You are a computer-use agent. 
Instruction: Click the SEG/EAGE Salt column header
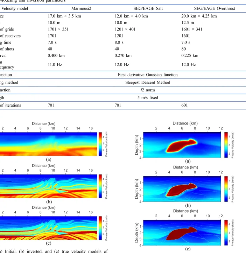[148, 8]
